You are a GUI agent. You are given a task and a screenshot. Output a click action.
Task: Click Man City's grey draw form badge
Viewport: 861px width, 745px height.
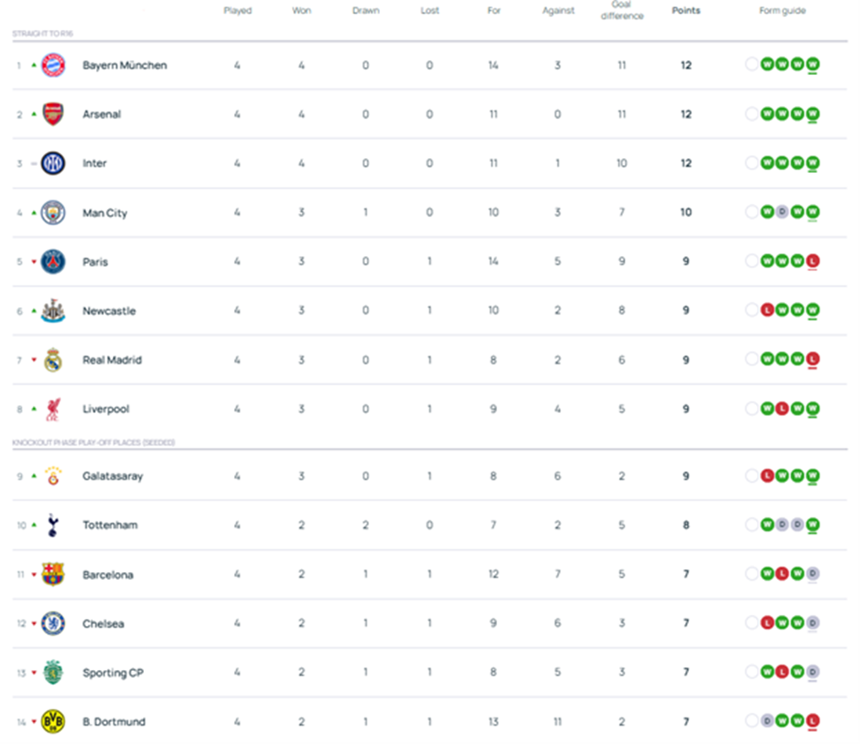click(782, 213)
